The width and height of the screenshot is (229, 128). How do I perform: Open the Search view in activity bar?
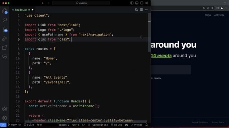coord(5,20)
